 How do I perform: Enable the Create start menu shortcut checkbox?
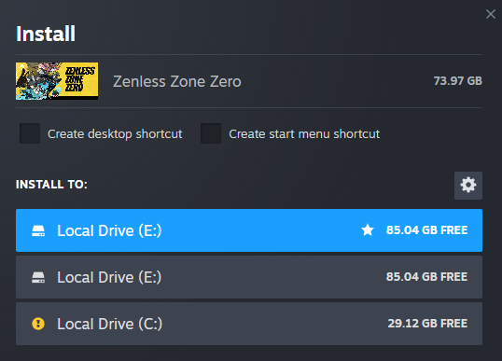tap(211, 133)
